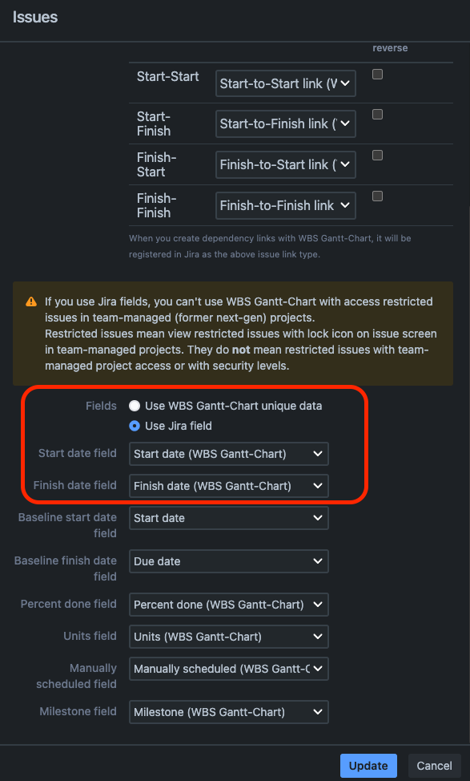Open the Start-to-Start link type dropdown
Screen dimensions: 470x781
pos(285,83)
